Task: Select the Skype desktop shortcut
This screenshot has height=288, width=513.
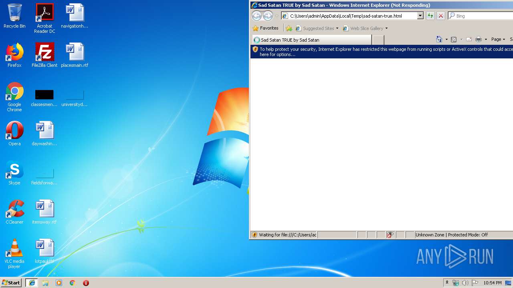Action: [x=14, y=173]
